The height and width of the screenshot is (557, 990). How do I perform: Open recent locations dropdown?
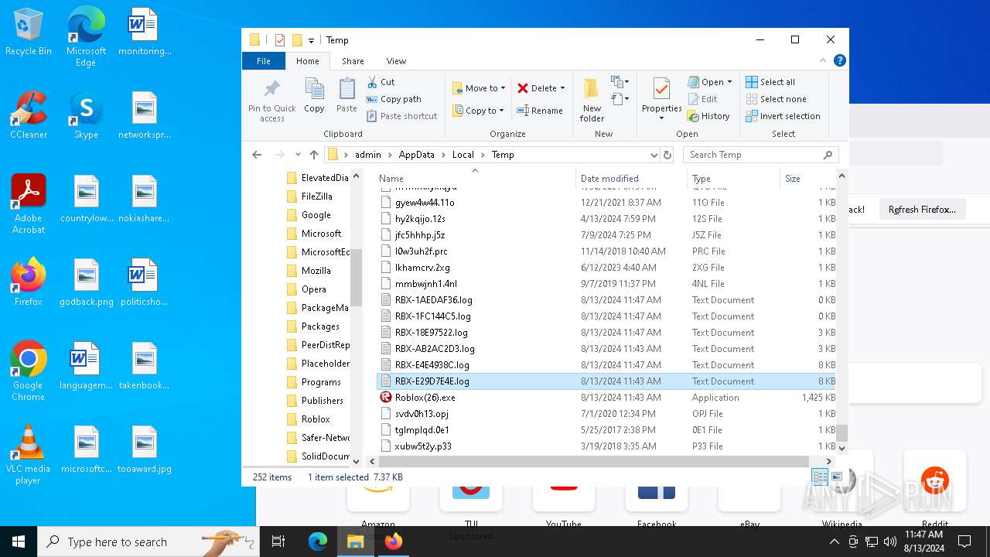(298, 155)
